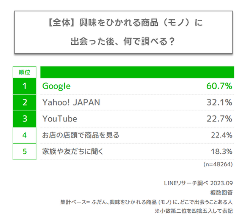Viewport: 247px width, 215px height.
Task: Click the Google label
Action: 56,86
